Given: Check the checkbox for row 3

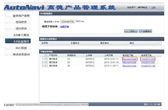Looking at the screenshot, I should (x=46, y=66).
